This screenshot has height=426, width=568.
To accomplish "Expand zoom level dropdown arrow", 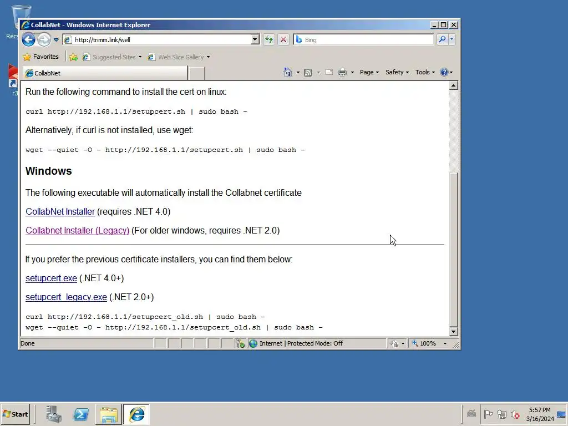I will 445,343.
